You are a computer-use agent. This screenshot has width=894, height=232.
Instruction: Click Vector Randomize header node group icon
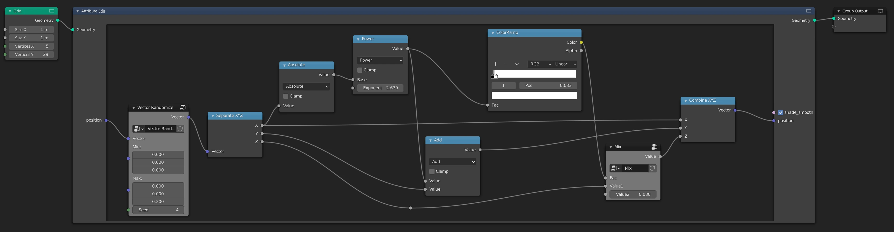pyautogui.click(x=182, y=108)
